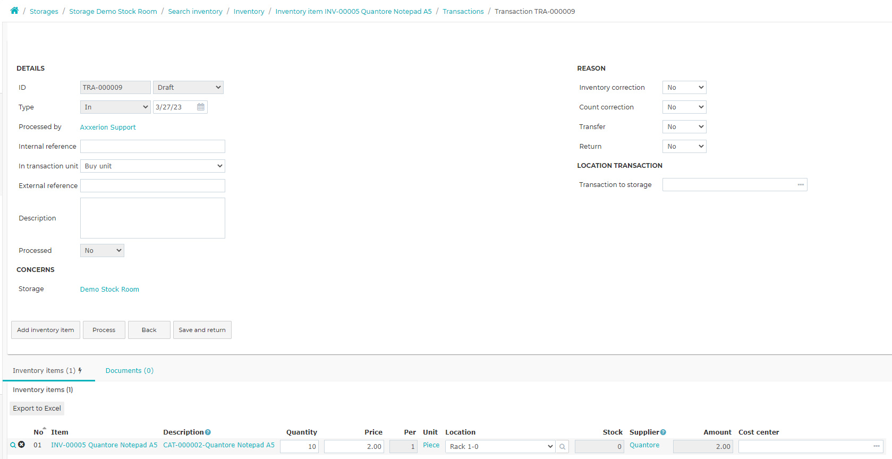Open the Type dropdown set to In
Viewport: 892px width, 459px height.
click(x=115, y=107)
